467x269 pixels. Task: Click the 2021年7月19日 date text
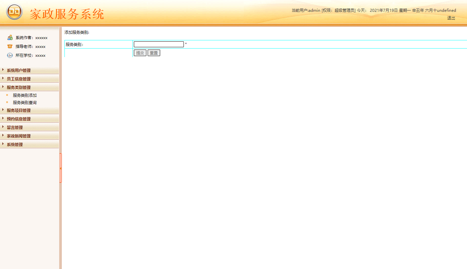[383, 10]
